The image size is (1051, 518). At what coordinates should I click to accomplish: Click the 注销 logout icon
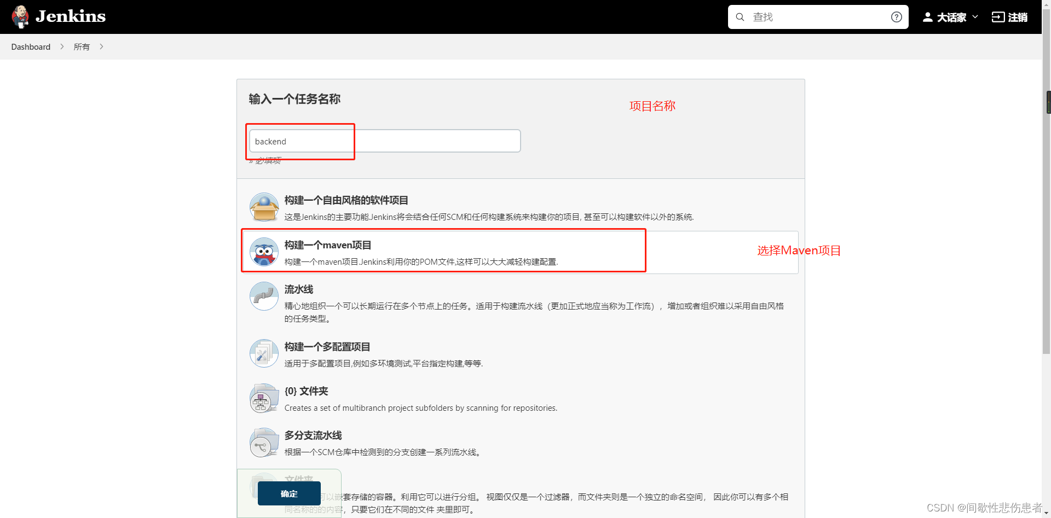tap(998, 17)
